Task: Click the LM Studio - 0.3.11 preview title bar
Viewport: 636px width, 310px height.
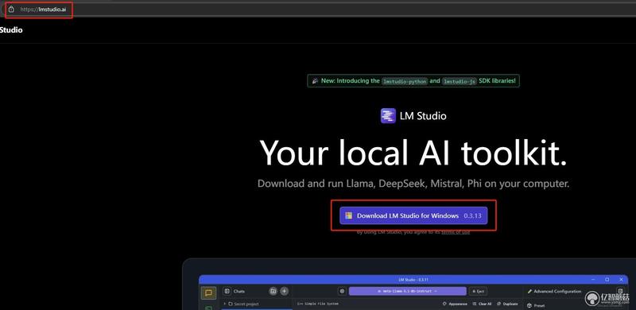Action: pyautogui.click(x=413, y=280)
